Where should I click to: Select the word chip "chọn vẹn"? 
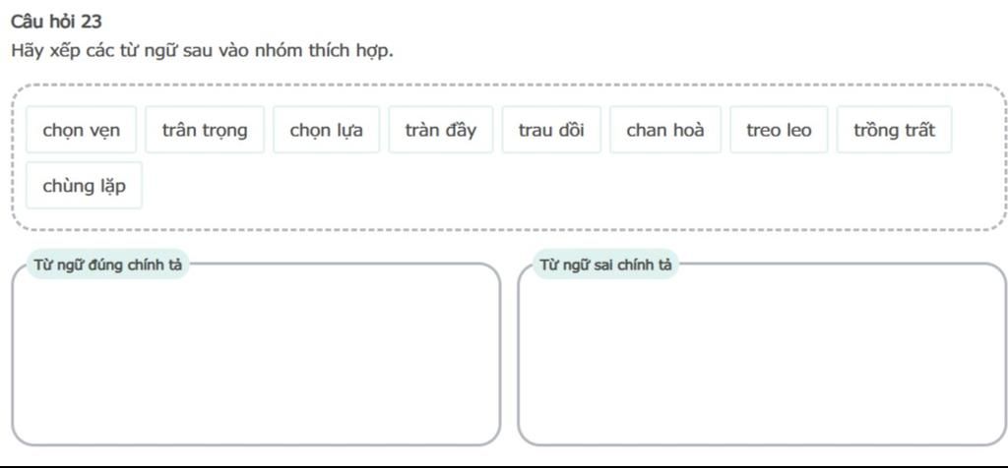pyautogui.click(x=82, y=130)
